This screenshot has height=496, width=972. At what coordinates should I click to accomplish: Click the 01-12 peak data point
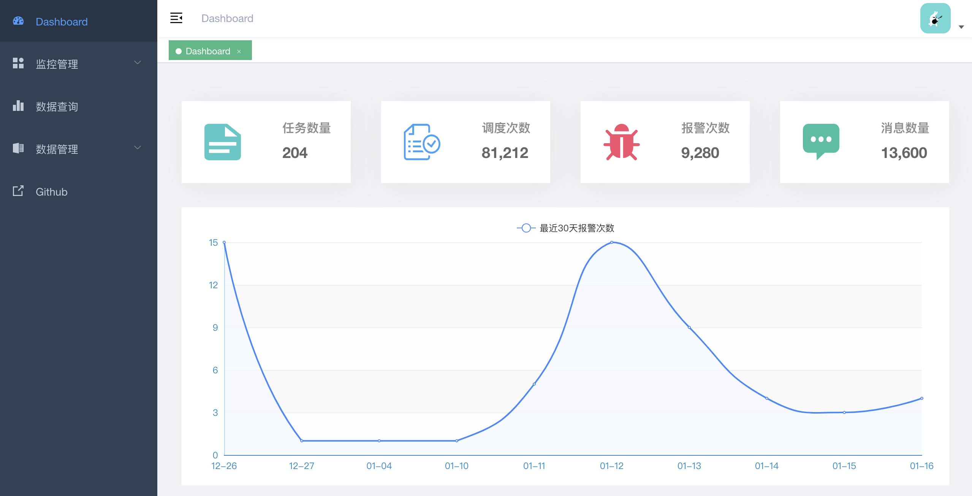coord(611,242)
